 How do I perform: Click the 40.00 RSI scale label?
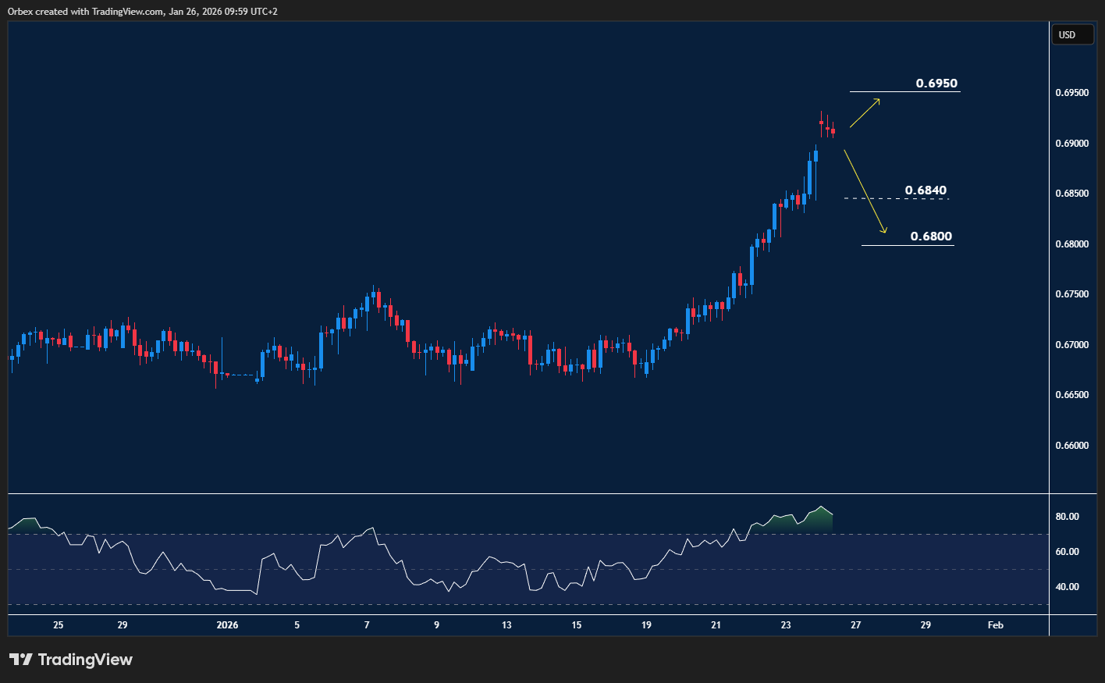(1069, 586)
